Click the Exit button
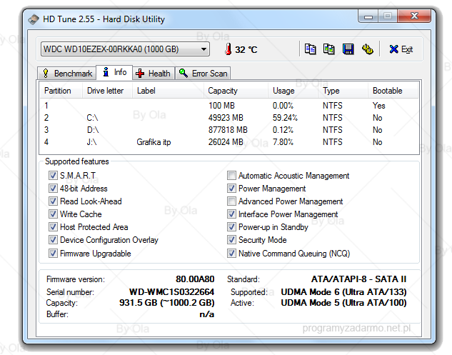The image size is (452, 355). click(401, 49)
